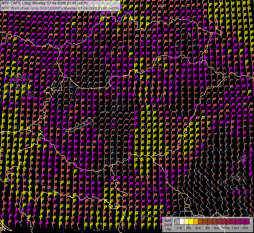Click the '500' legend value
The height and width of the screenshot is (233, 254).
pyautogui.click(x=198, y=228)
